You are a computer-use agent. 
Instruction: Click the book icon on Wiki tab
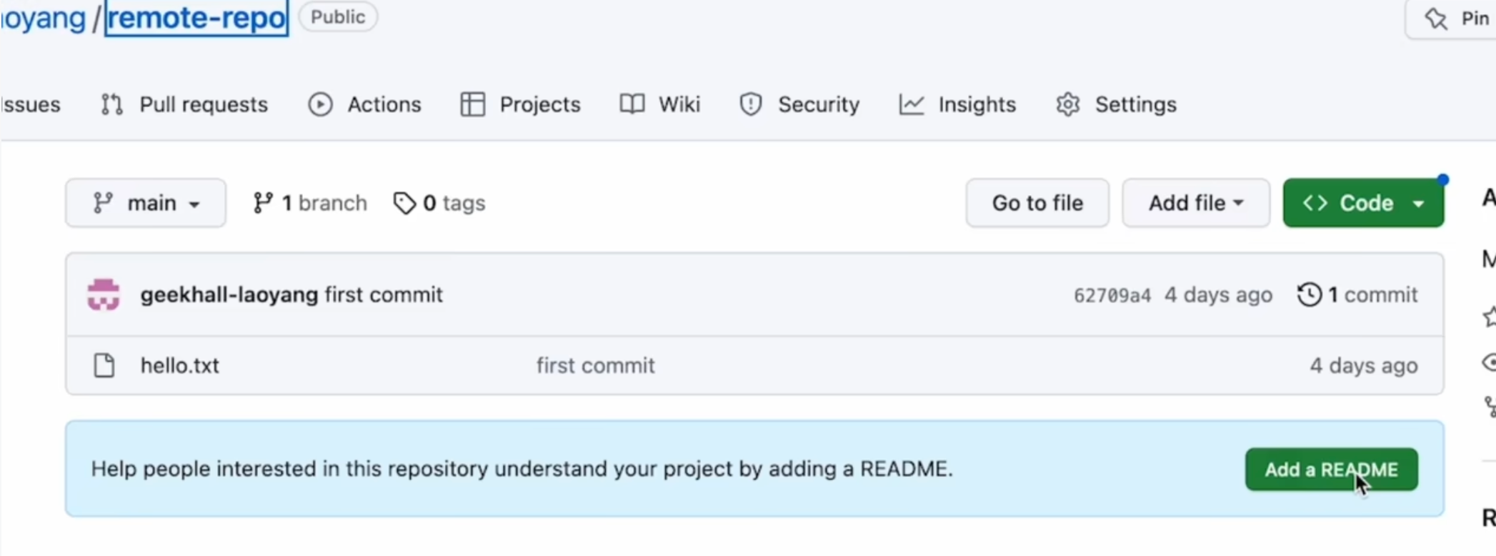(x=632, y=104)
